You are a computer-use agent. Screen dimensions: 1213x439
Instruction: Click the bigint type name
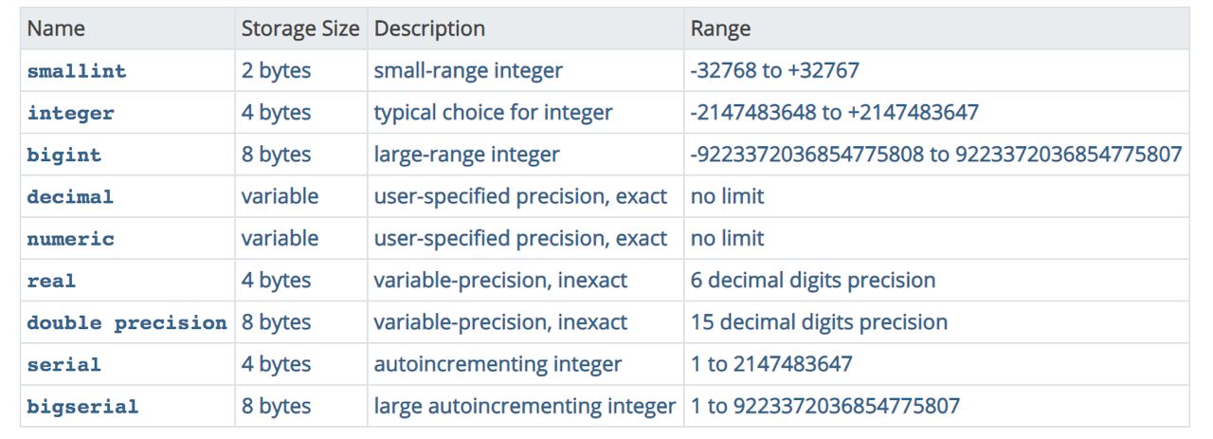(x=64, y=155)
